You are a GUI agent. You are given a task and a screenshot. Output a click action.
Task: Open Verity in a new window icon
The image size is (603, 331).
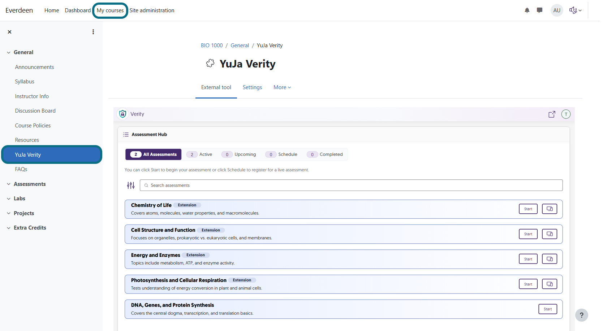coord(552,114)
